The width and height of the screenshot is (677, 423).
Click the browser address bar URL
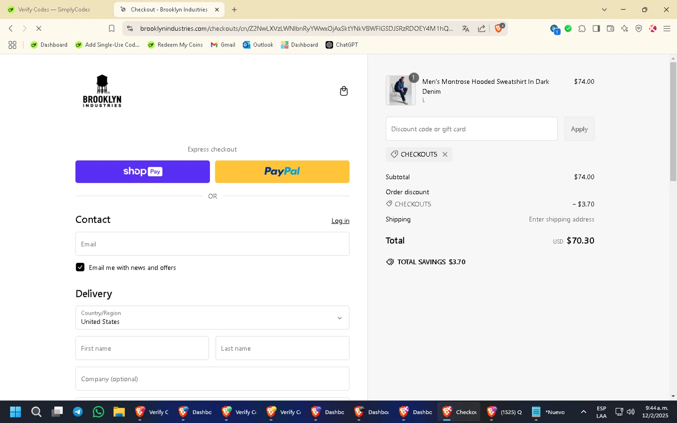tap(296, 28)
